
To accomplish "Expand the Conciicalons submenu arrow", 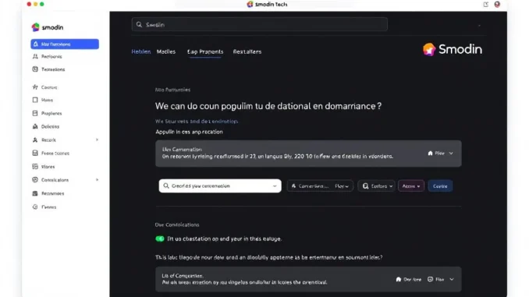I will (97, 180).
